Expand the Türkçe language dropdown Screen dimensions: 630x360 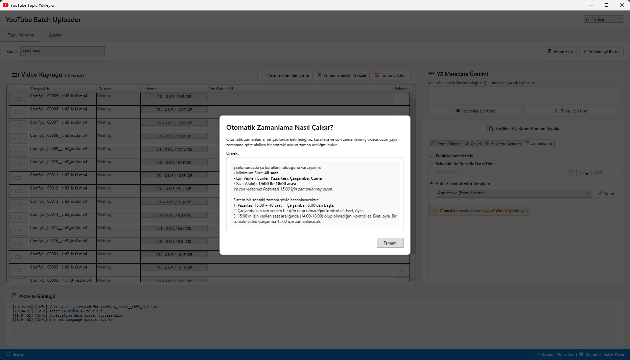(x=604, y=19)
